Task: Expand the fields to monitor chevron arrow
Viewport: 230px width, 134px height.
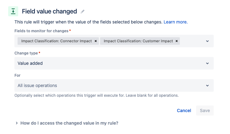Action: click(x=207, y=41)
